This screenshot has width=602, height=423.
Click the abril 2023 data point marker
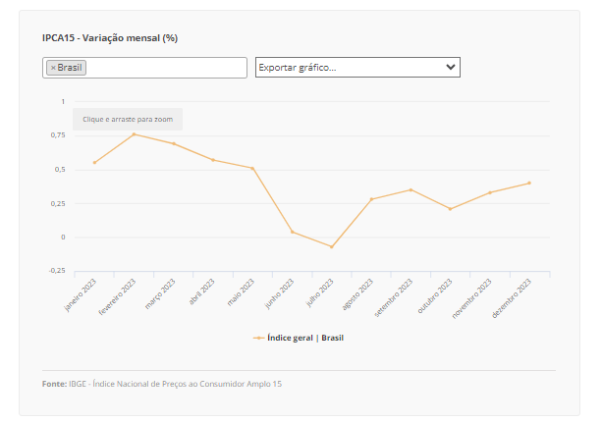pyautogui.click(x=213, y=160)
